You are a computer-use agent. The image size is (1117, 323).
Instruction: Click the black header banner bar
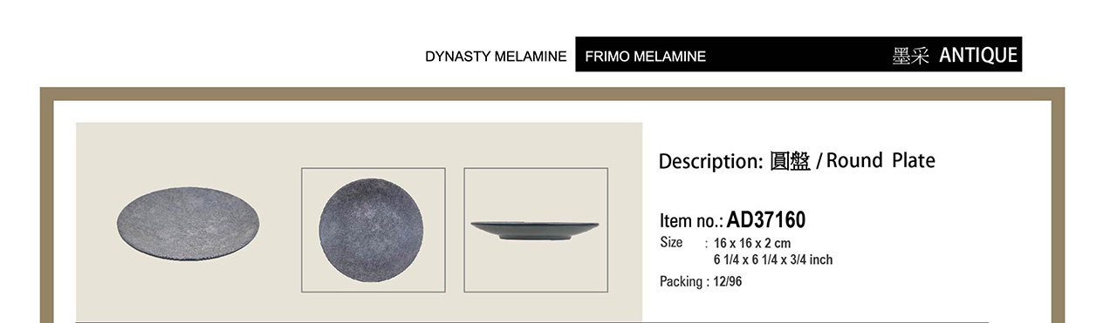coord(798,54)
